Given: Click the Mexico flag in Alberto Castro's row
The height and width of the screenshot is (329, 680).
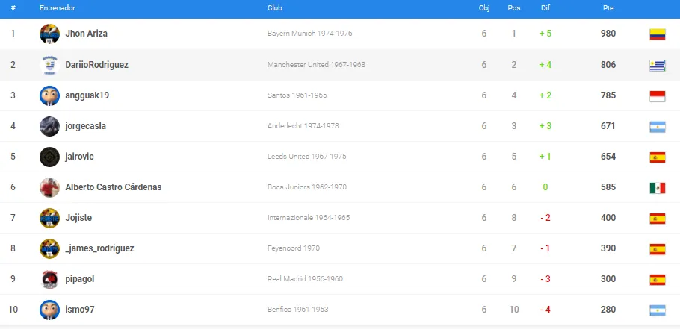Looking at the screenshot, I should tap(658, 188).
